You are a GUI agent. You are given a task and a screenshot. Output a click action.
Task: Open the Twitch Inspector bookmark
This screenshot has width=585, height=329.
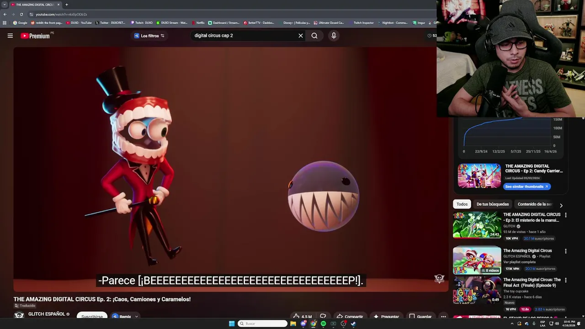(362, 23)
